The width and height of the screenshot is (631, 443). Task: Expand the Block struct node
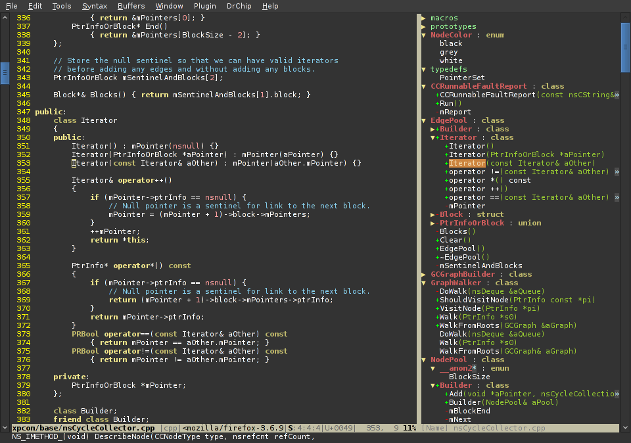click(x=432, y=214)
